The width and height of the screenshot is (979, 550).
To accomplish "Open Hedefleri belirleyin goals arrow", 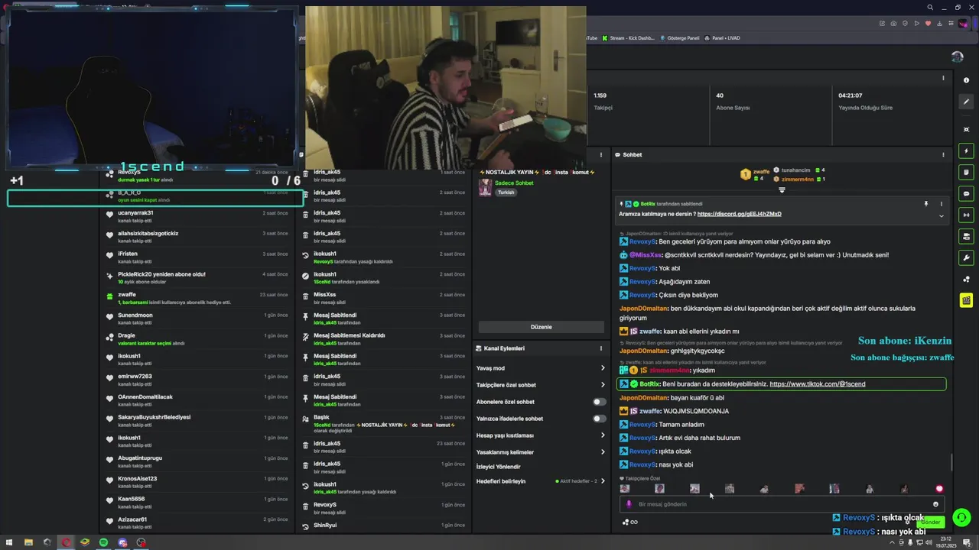I will point(603,481).
